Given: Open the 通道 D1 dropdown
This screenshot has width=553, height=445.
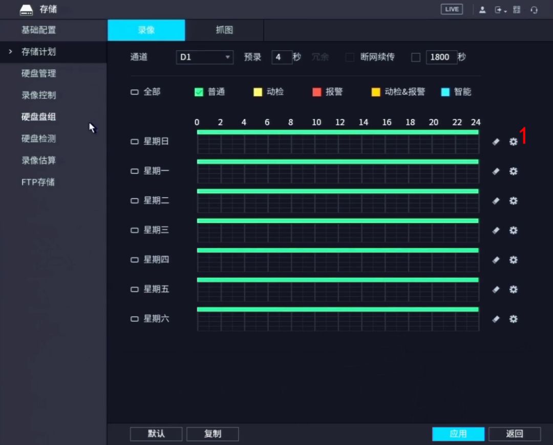Looking at the screenshot, I should point(204,57).
